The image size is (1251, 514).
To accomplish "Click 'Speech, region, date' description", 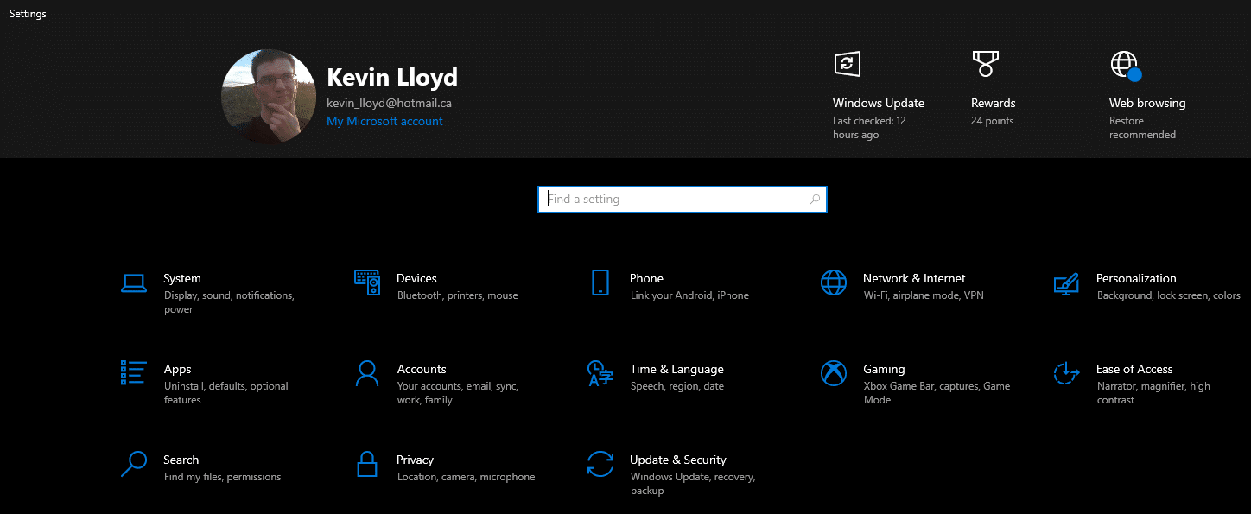I will 677,386.
